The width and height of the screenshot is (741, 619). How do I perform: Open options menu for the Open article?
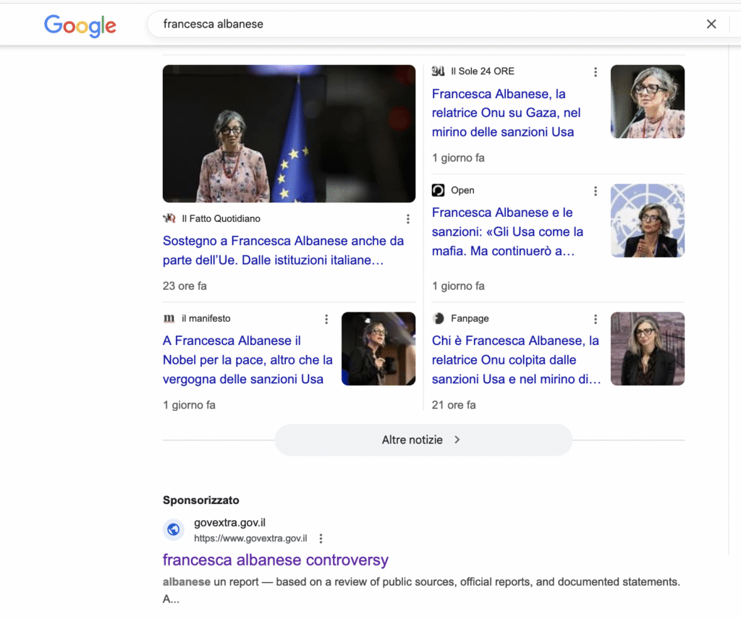click(596, 191)
